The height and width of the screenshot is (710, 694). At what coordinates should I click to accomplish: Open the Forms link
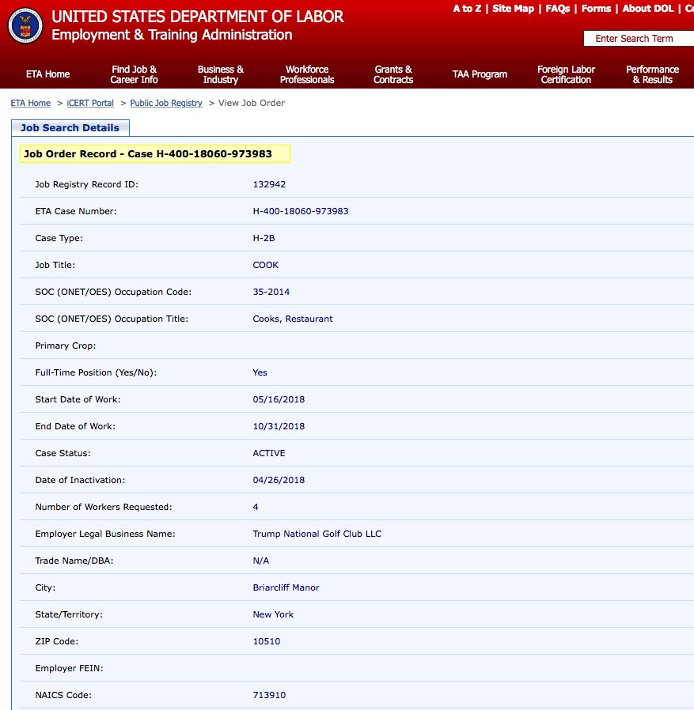(x=596, y=9)
